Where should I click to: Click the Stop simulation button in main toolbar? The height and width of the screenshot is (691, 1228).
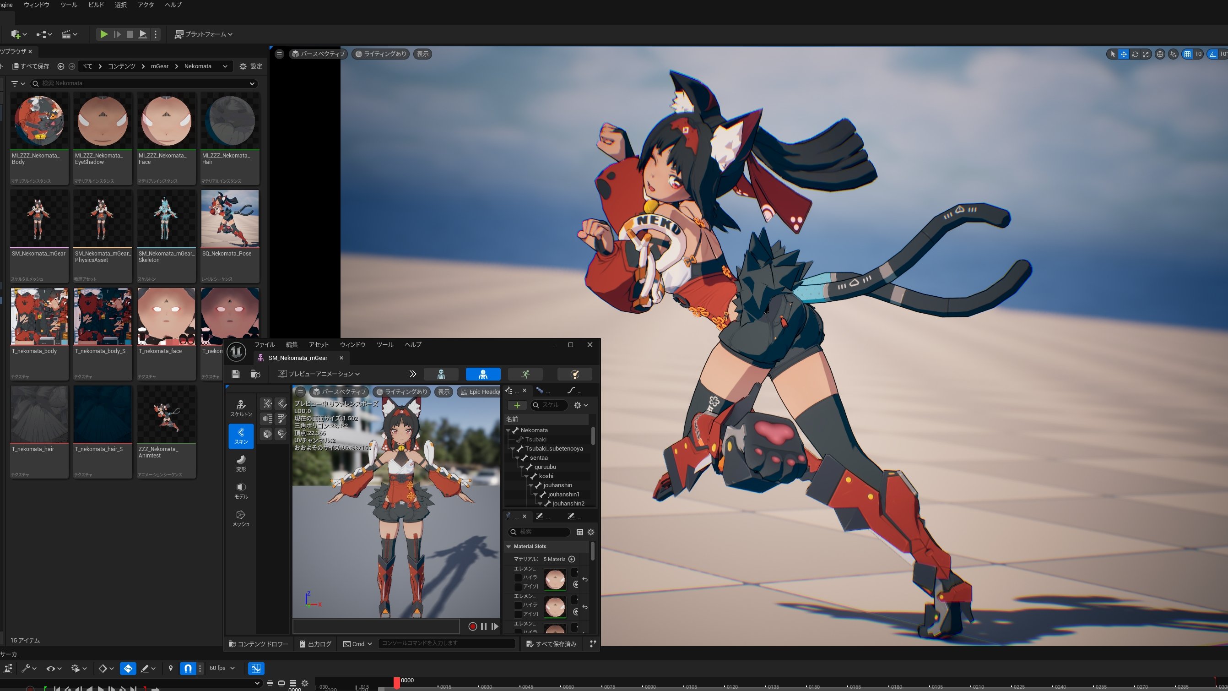[x=130, y=34]
